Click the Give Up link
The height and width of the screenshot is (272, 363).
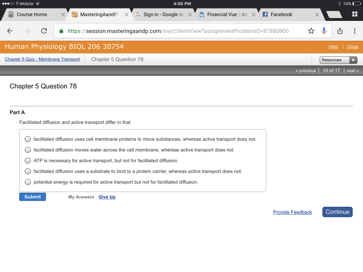[x=107, y=197]
